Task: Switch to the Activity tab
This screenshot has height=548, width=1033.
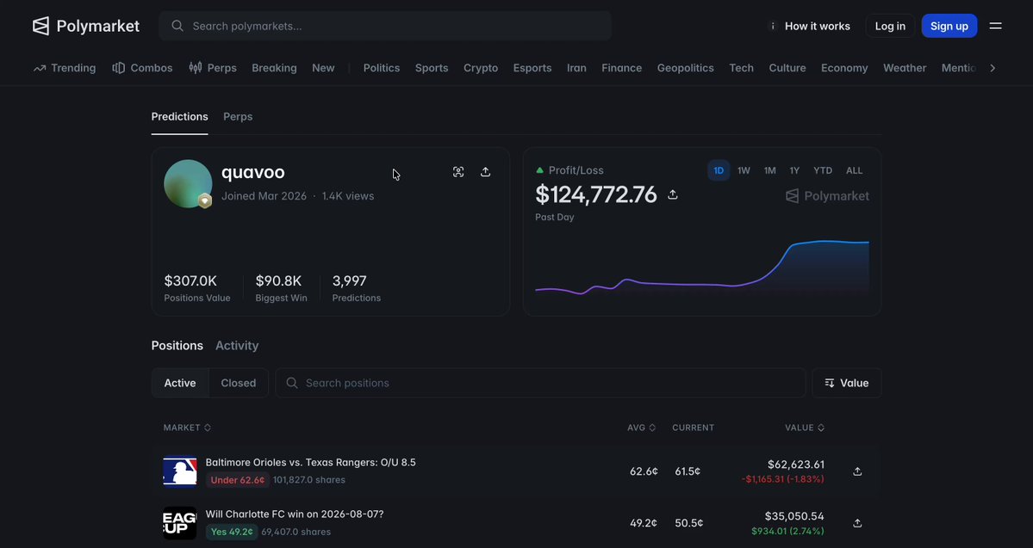Action: tap(237, 345)
